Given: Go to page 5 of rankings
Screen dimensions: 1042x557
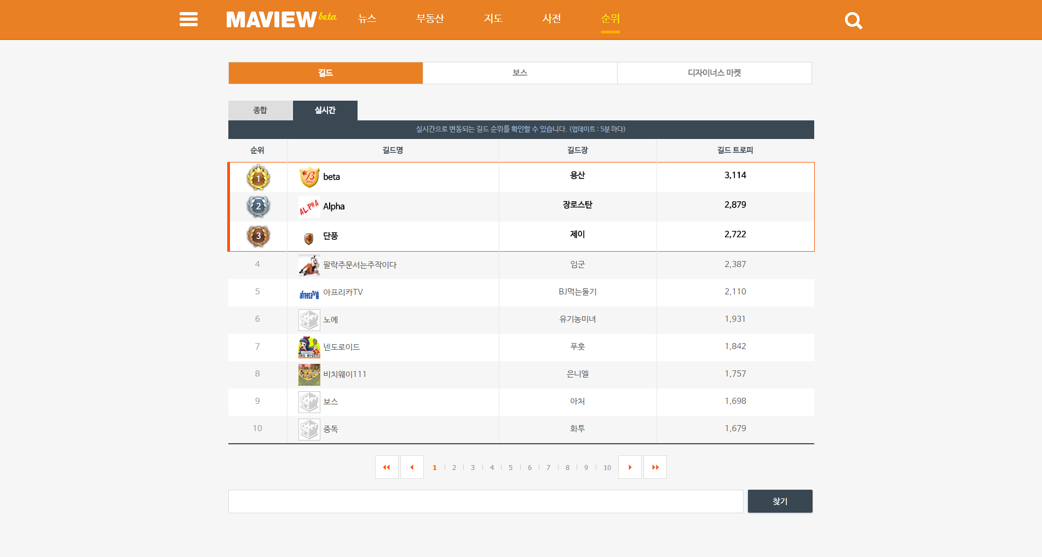Looking at the screenshot, I should [x=510, y=468].
